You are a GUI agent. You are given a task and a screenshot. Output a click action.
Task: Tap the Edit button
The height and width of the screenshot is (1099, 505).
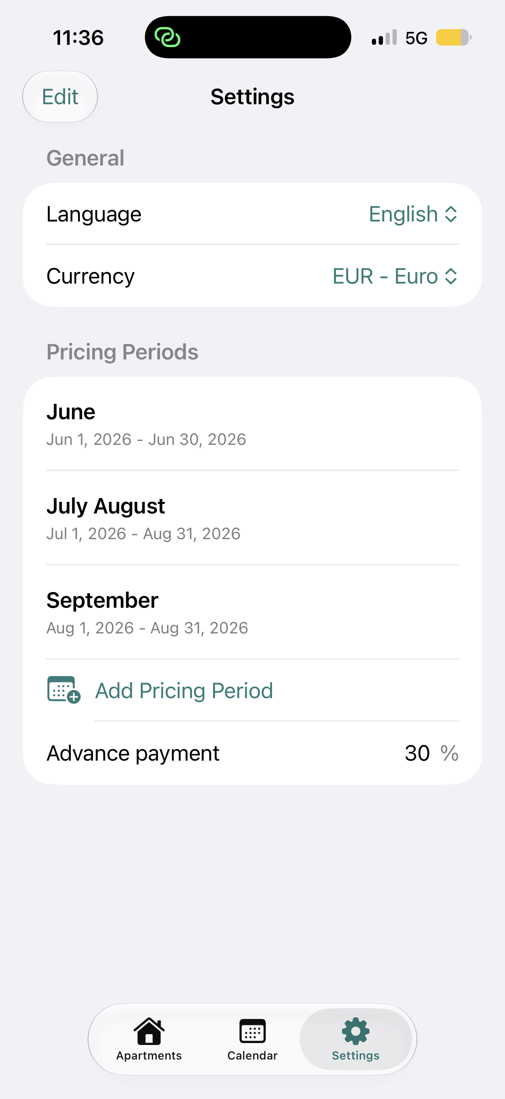[60, 97]
